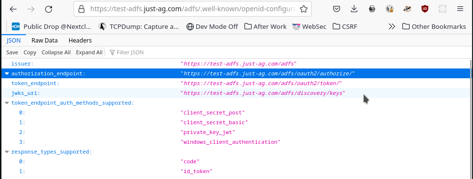This screenshot has height=179, width=473.
Task: Switch to the Raw Data tab
Action: tap(45, 40)
